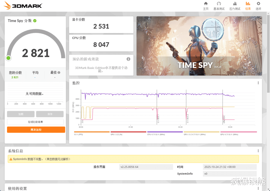Open the 监控 panel three-dot menu
The height and width of the screenshot is (191, 270).
coord(258,83)
